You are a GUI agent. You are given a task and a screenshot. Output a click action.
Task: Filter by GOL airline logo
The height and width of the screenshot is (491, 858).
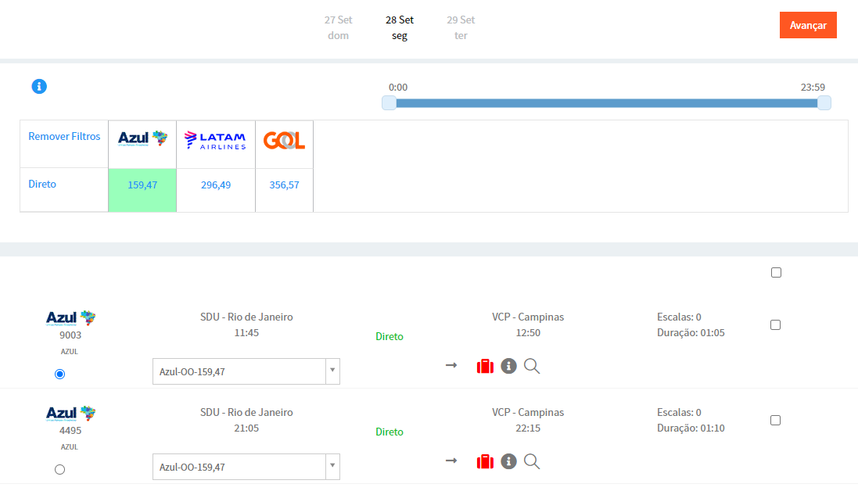pos(284,141)
